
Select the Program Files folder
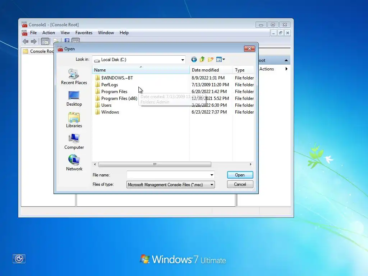[111, 92]
